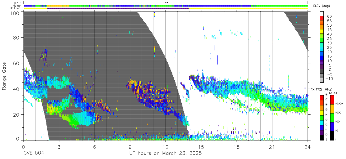Click the 35 label on ELEV colorbar
The height and width of the screenshot is (159, 346).
click(x=329, y=39)
